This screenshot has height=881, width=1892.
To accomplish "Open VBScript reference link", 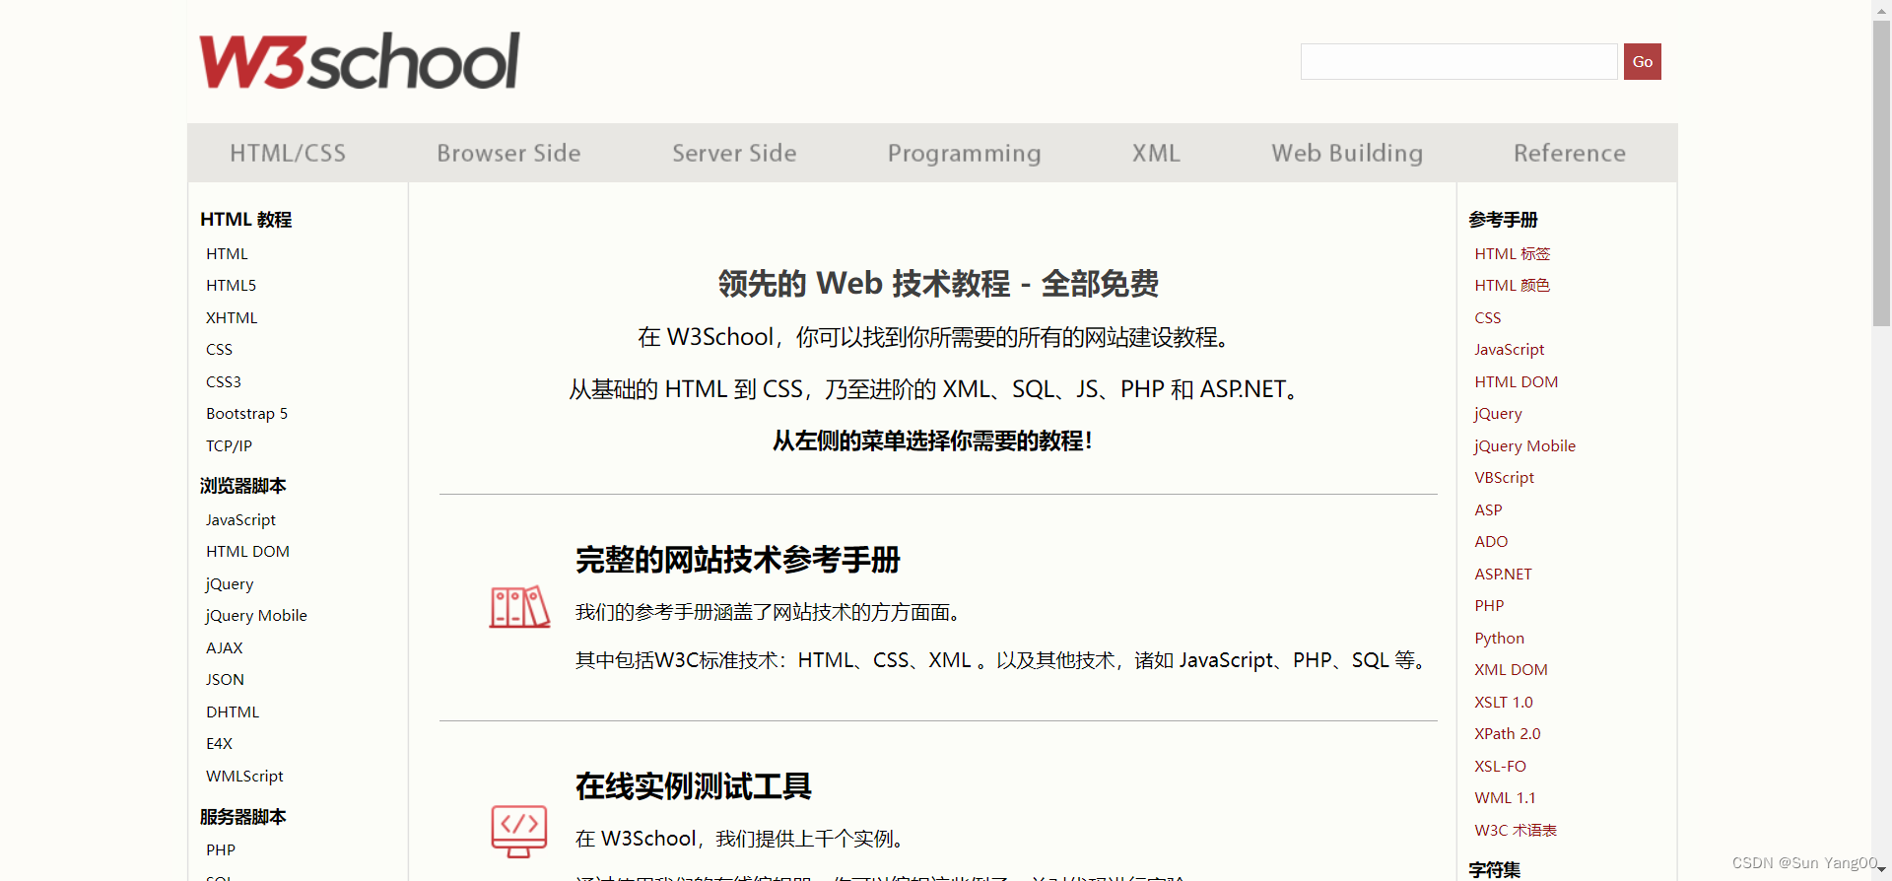I will (1505, 478).
